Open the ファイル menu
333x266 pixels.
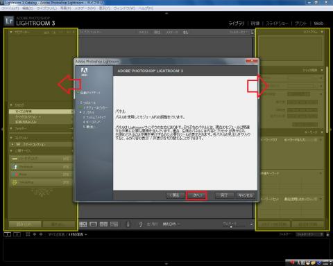[x=10, y=8]
